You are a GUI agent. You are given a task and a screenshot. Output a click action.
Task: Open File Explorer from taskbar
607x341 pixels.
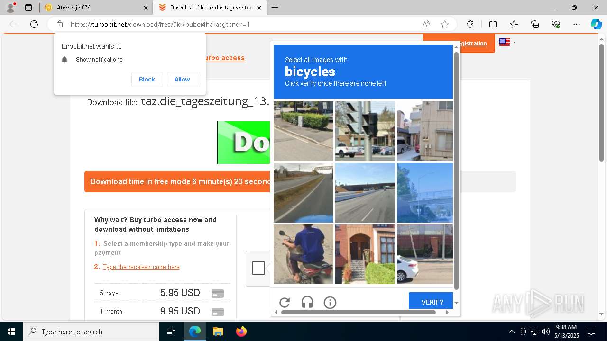pyautogui.click(x=218, y=332)
